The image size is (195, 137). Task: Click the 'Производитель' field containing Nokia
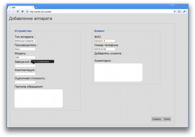pyautogui.click(x=25, y=49)
